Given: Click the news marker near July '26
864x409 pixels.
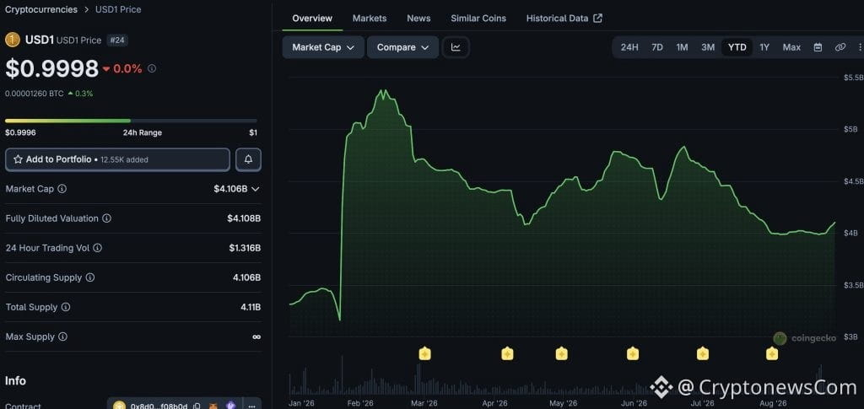Looking at the screenshot, I should [x=703, y=353].
